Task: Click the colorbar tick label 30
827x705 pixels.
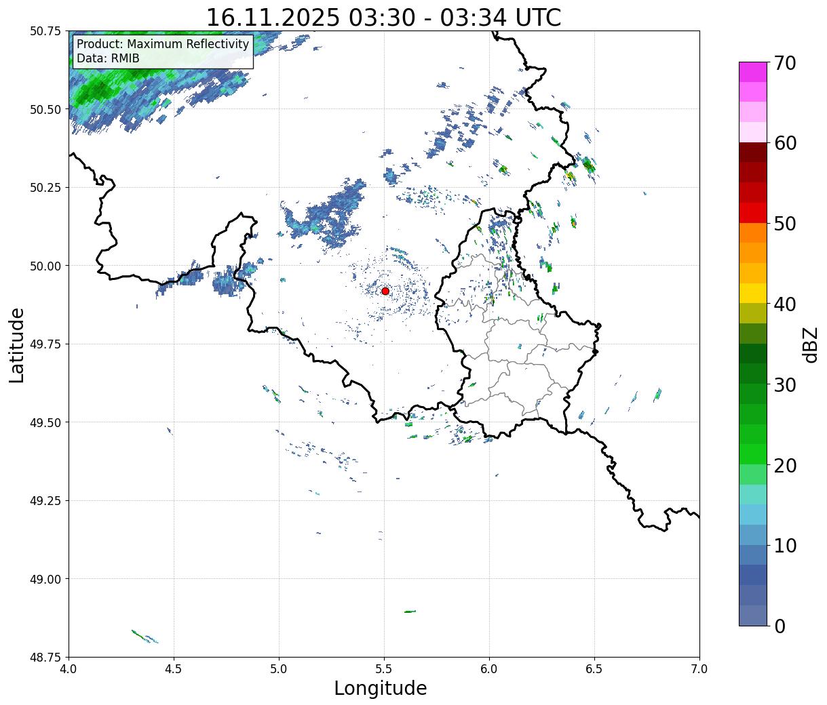Action: [x=784, y=384]
